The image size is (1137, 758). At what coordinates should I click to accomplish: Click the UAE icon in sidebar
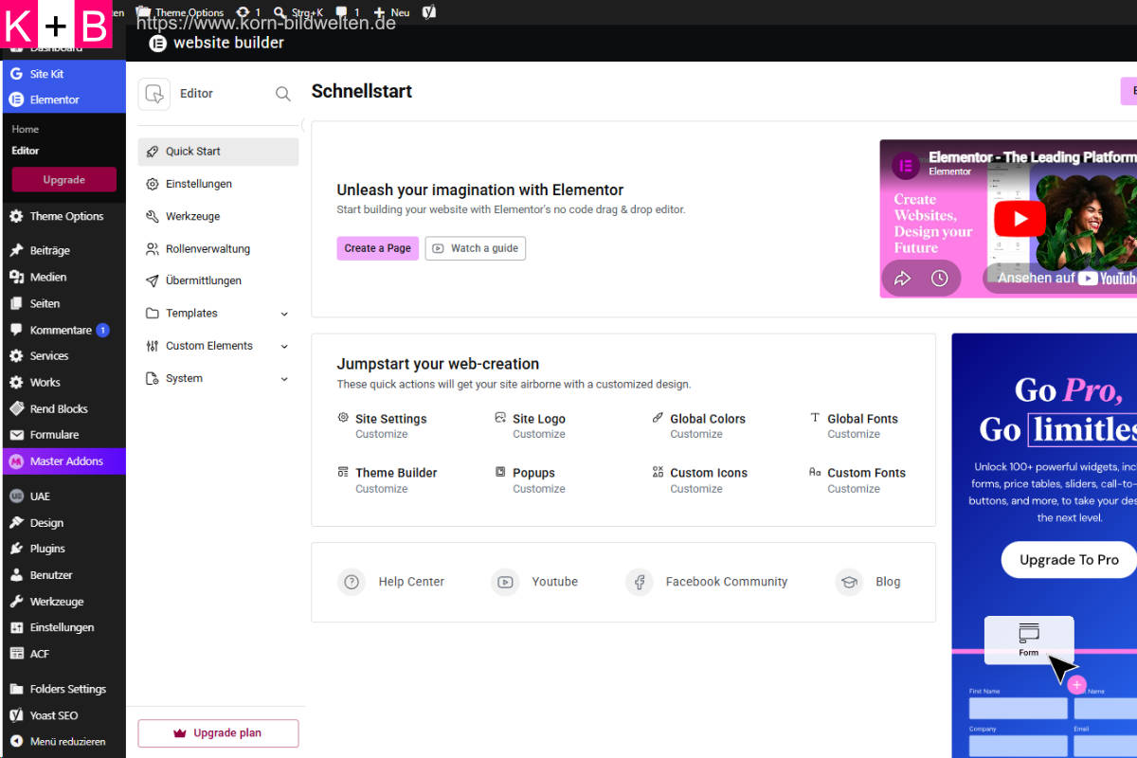pos(16,496)
